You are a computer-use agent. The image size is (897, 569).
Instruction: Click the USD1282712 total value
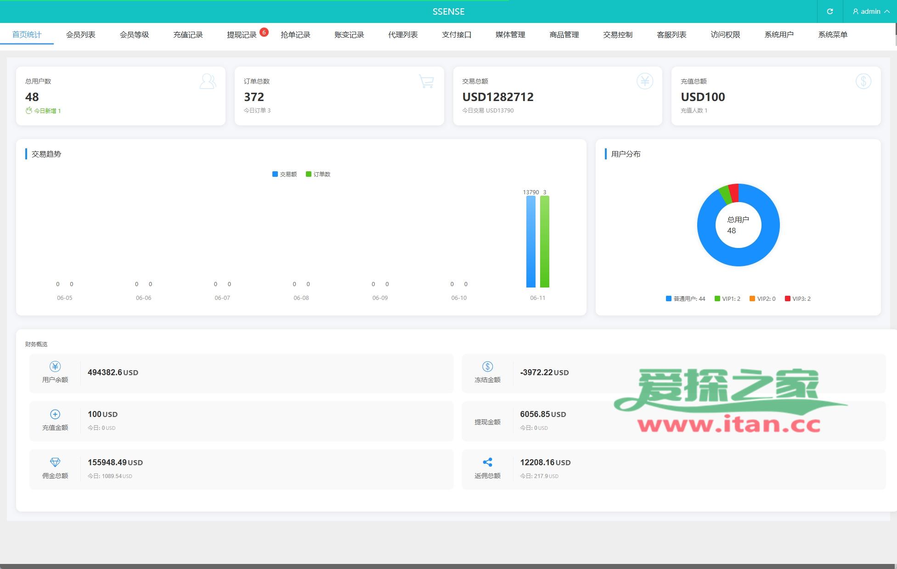click(498, 97)
